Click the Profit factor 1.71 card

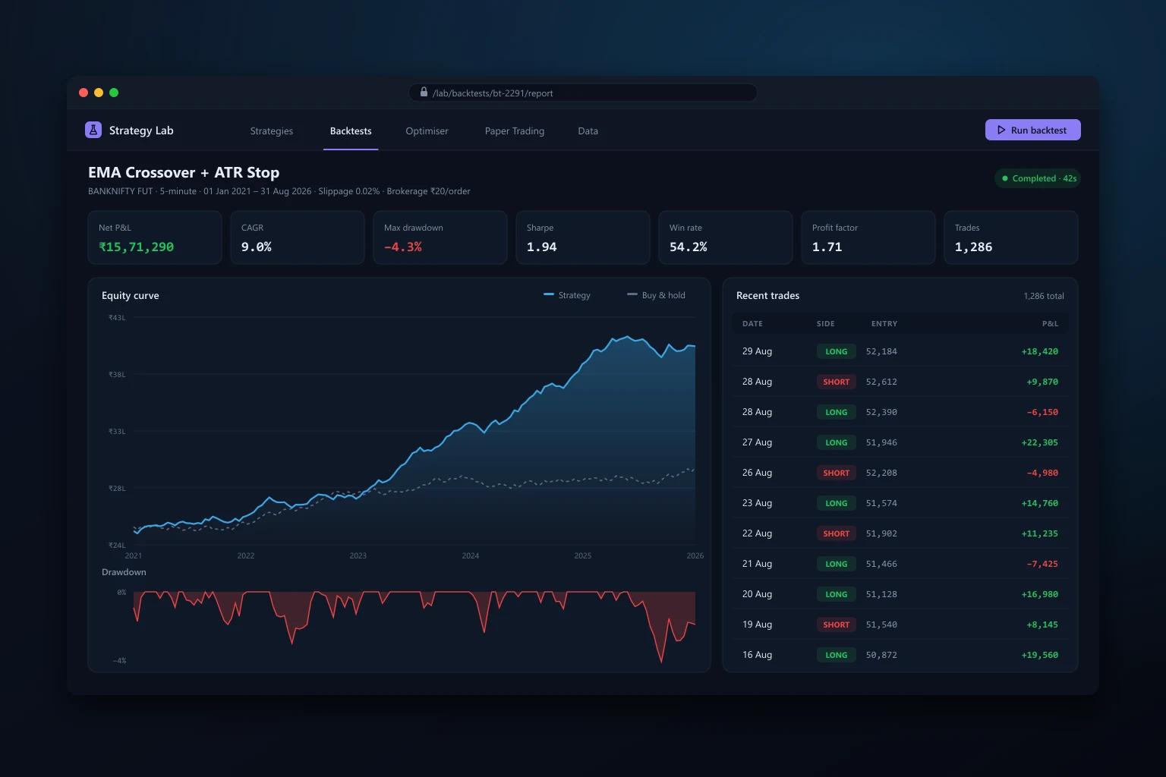868,238
